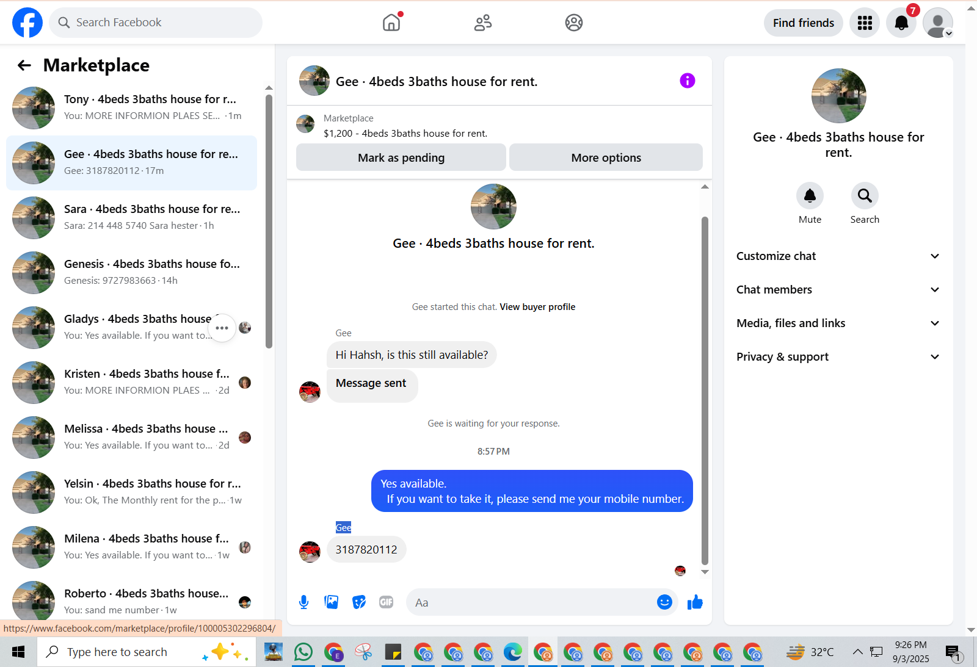Open the taskbar clock showing 9:26 PM
The width and height of the screenshot is (977, 667).
tap(911, 652)
